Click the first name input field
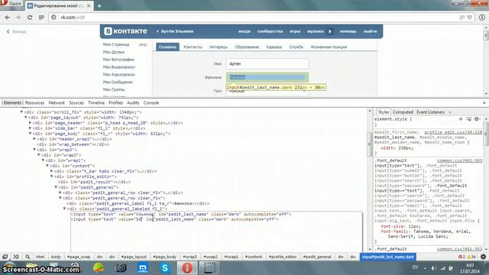 click(x=267, y=63)
